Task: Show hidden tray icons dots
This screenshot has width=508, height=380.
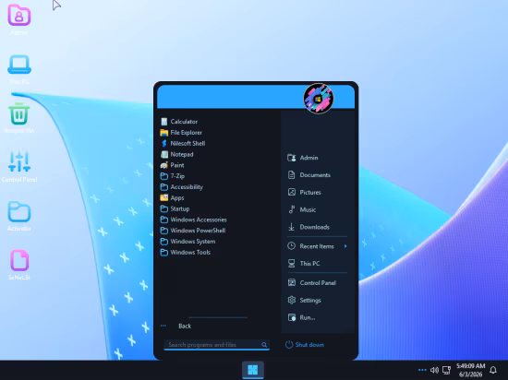Action: tap(422, 370)
